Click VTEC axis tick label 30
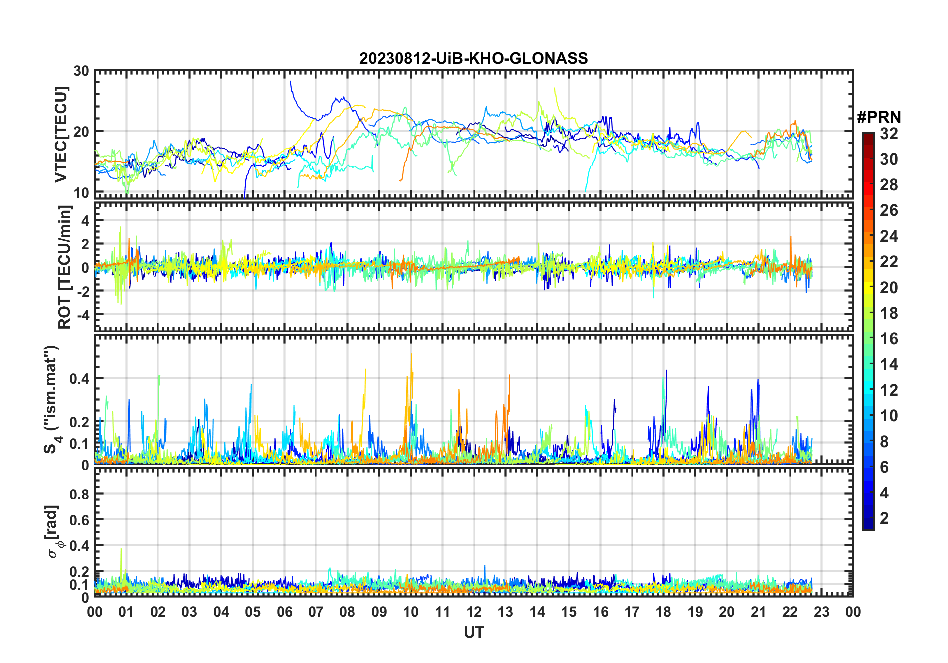The image size is (948, 663). (81, 71)
